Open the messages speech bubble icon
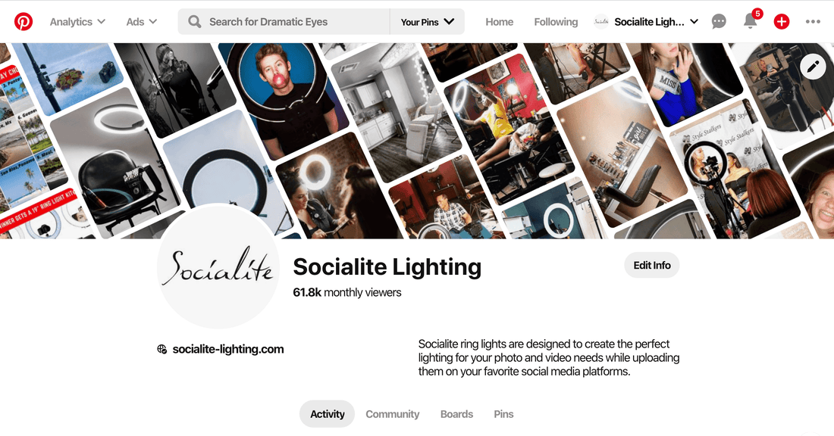 coord(719,22)
